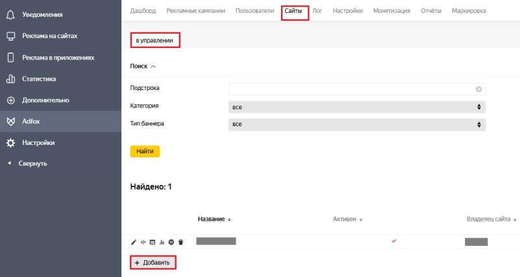Click the greyed-out site owner in the row
Viewport: 520px width, 277px height.
(x=477, y=242)
